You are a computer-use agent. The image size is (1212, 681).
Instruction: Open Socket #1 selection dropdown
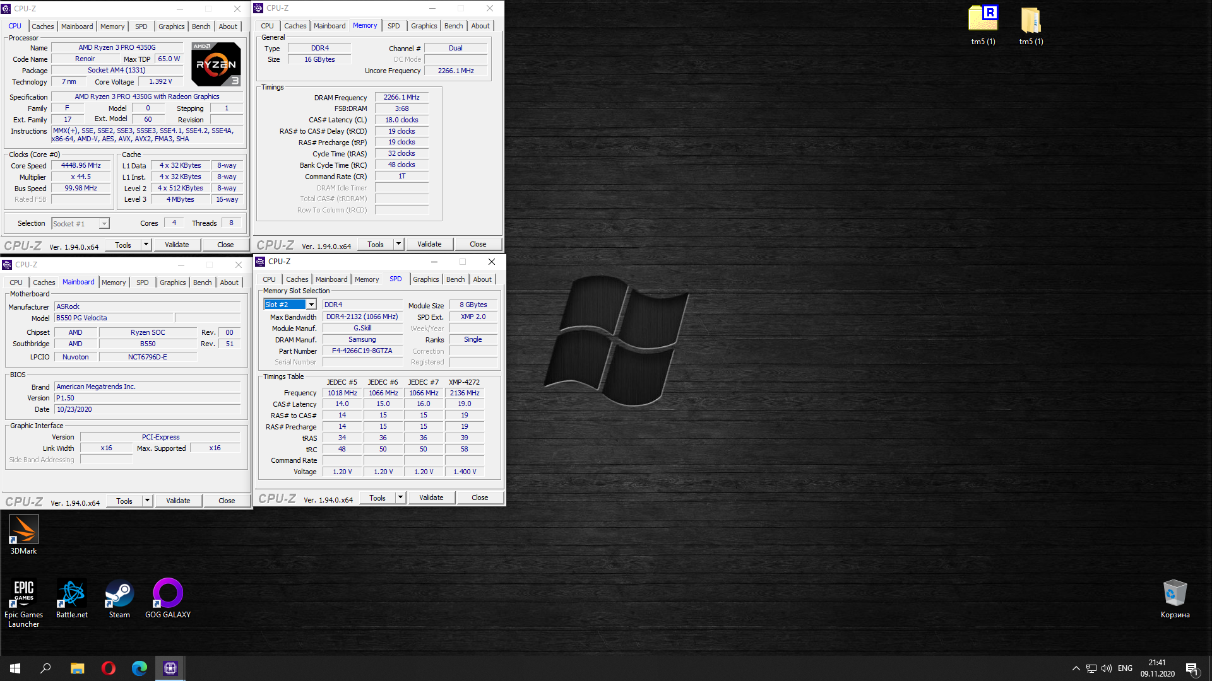pyautogui.click(x=80, y=224)
